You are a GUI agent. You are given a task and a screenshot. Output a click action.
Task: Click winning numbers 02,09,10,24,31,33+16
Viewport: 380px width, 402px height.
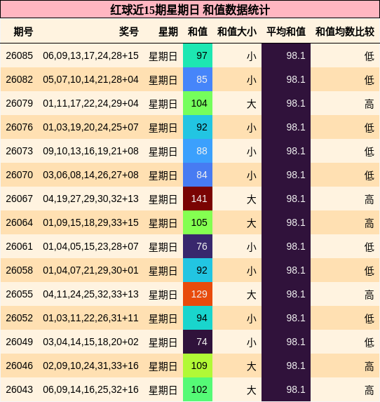pyautogui.click(x=90, y=366)
